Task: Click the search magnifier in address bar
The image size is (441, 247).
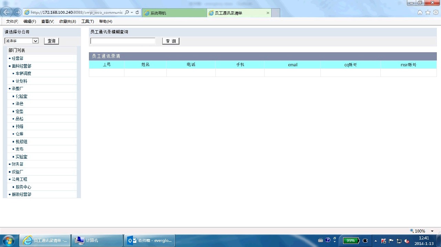Action: (x=126, y=12)
